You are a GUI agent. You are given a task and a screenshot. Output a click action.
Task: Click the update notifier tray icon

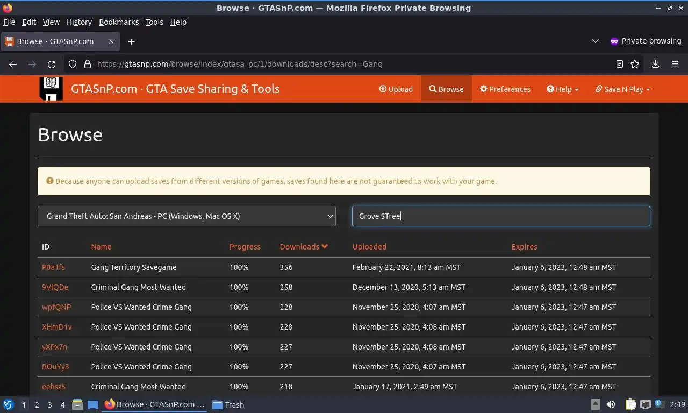(658, 404)
